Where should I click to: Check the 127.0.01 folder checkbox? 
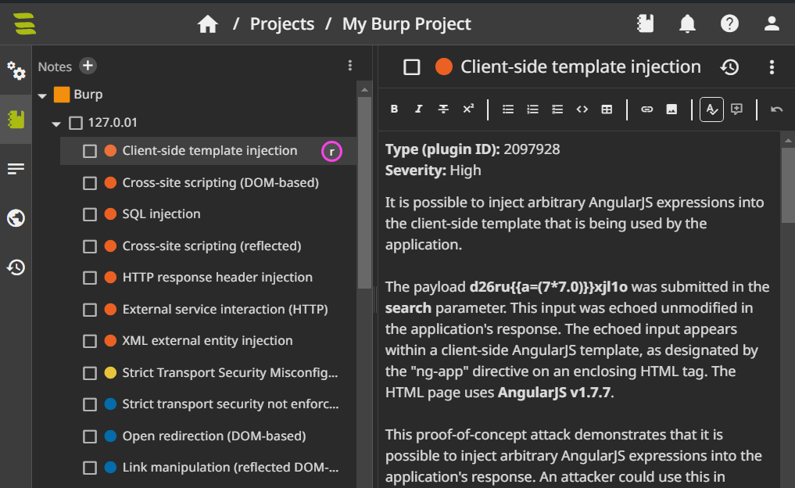tap(76, 123)
